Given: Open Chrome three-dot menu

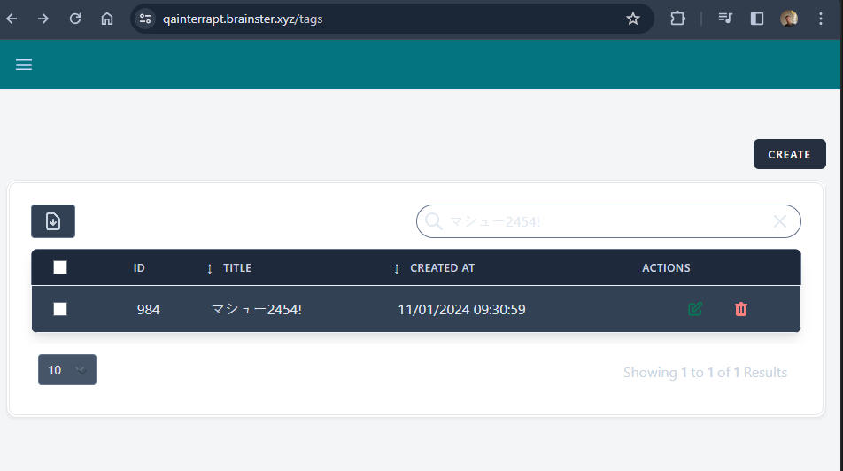Looking at the screenshot, I should click(x=822, y=19).
